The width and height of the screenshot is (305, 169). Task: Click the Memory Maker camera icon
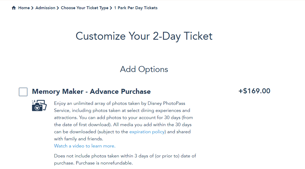click(x=39, y=106)
